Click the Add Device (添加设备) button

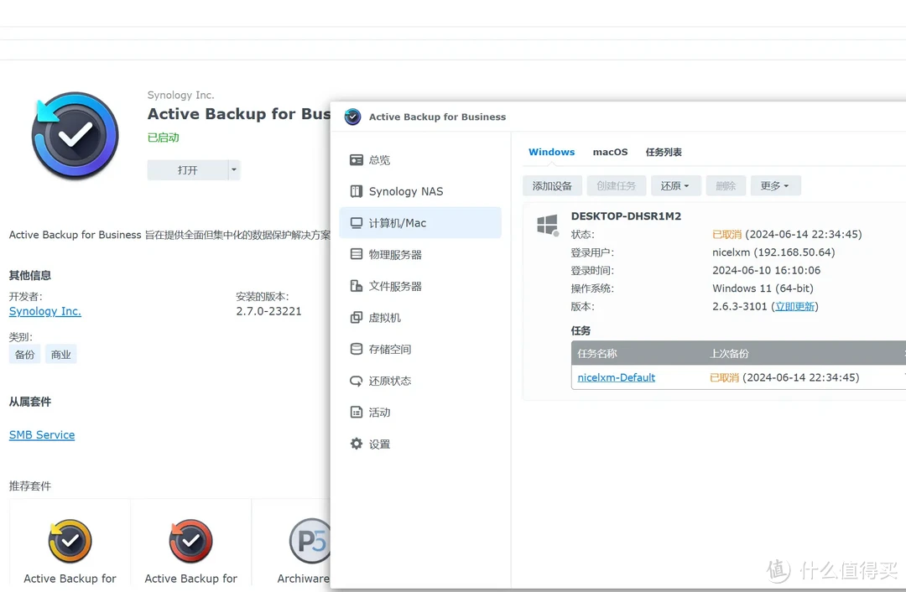pos(552,186)
